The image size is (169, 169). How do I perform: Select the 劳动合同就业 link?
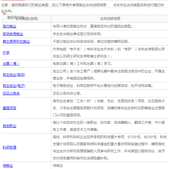[x=13, y=34]
